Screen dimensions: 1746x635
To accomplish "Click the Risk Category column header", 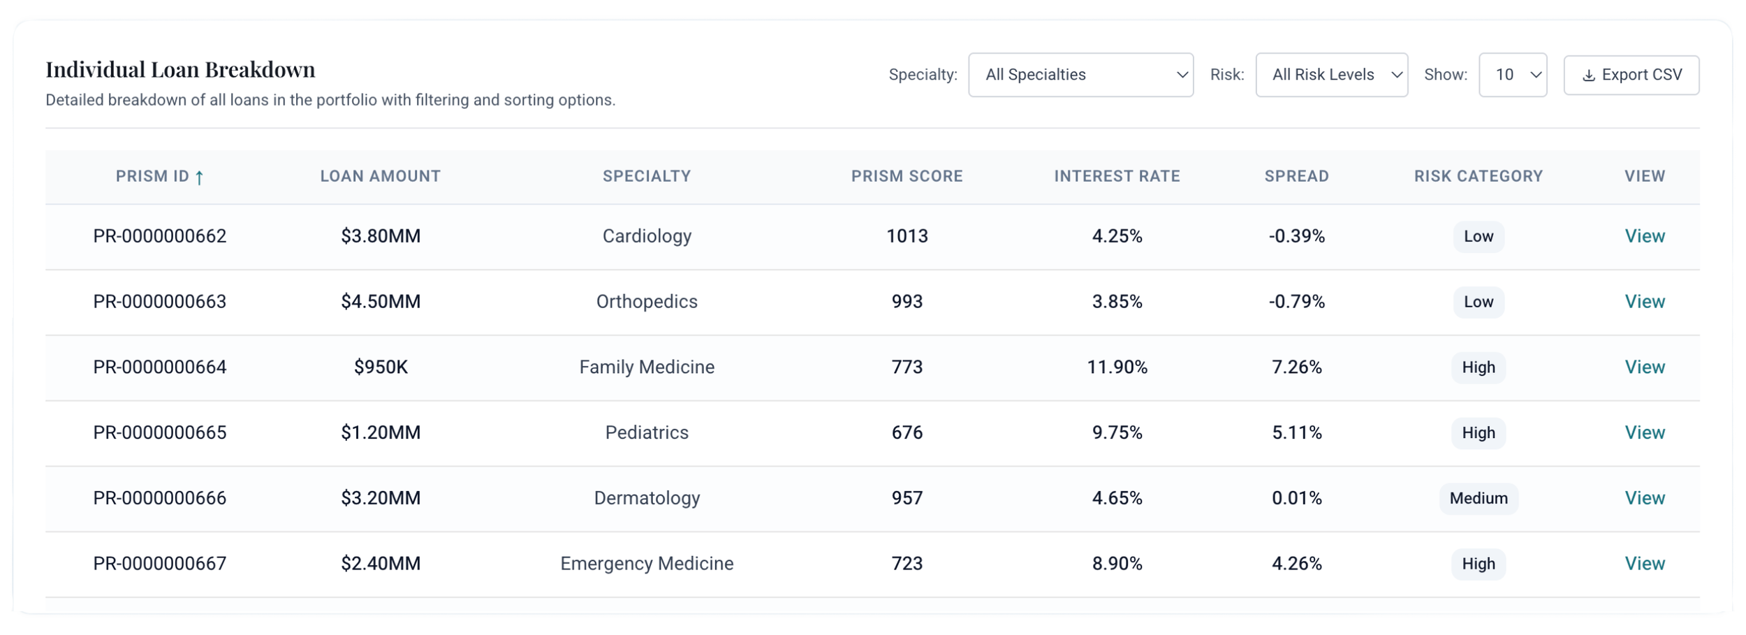I will pos(1478,176).
